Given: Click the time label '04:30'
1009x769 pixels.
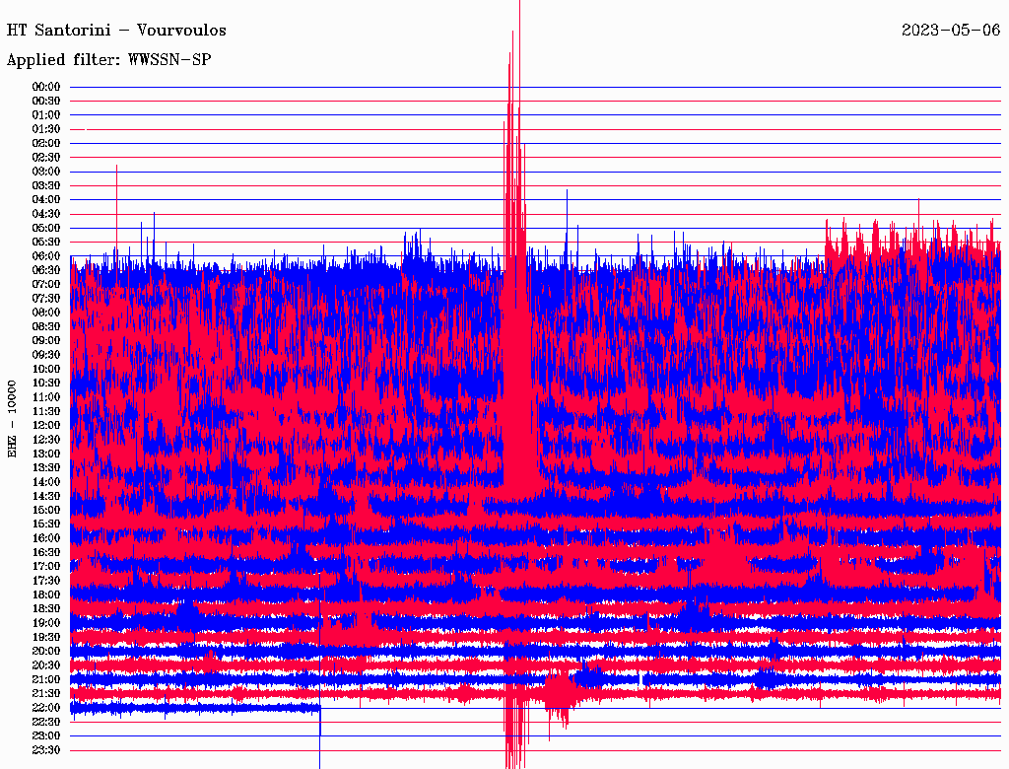Looking at the screenshot, I should pyautogui.click(x=46, y=214).
